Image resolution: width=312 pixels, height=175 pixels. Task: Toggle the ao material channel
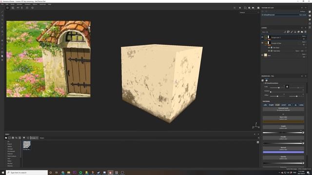(295, 105)
